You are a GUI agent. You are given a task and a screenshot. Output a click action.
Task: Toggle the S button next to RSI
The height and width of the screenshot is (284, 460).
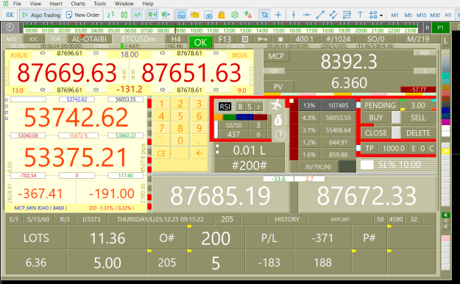point(250,107)
